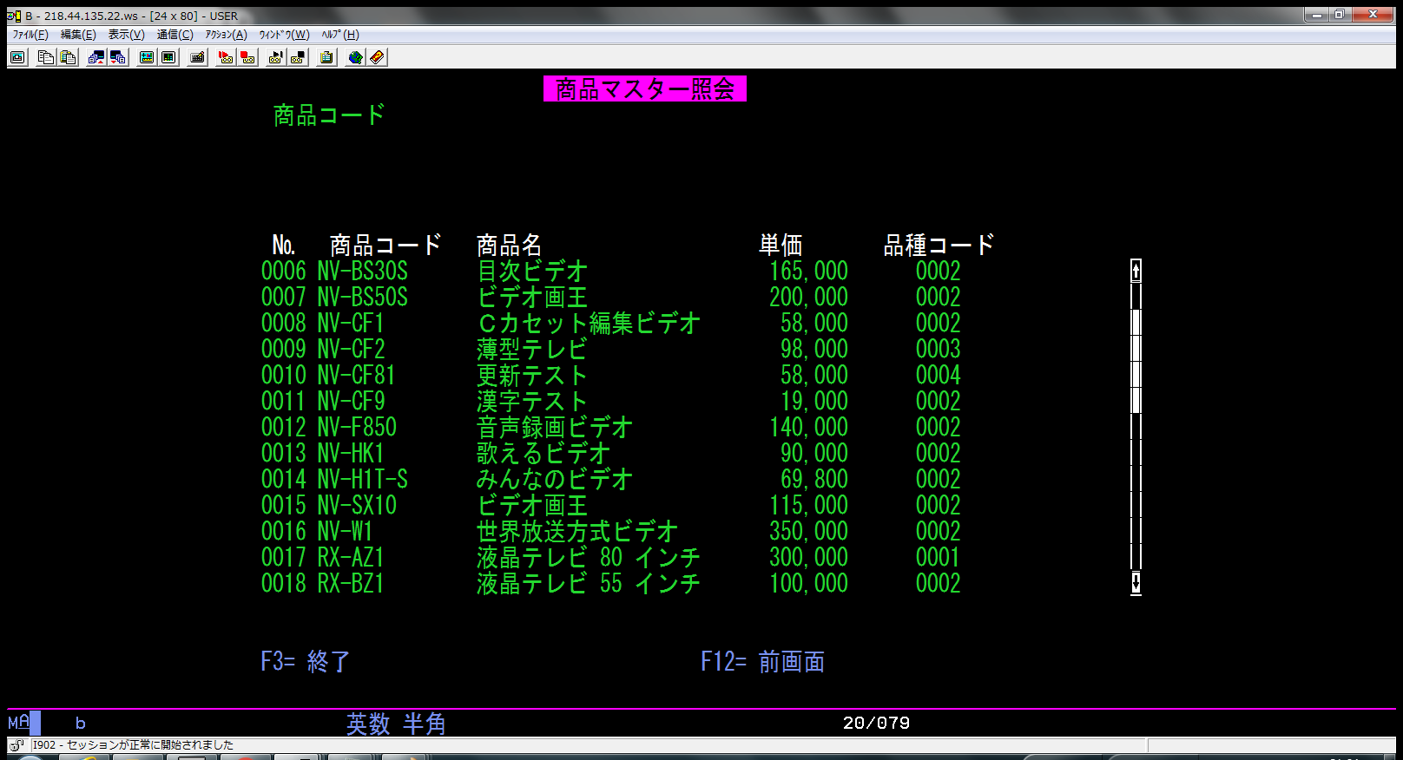Click the Copy toolbar icon
This screenshot has width=1403, height=760.
tap(46, 57)
